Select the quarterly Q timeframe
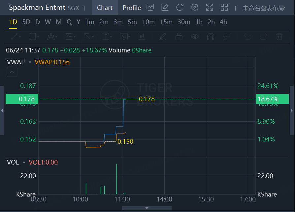 coord(69,22)
